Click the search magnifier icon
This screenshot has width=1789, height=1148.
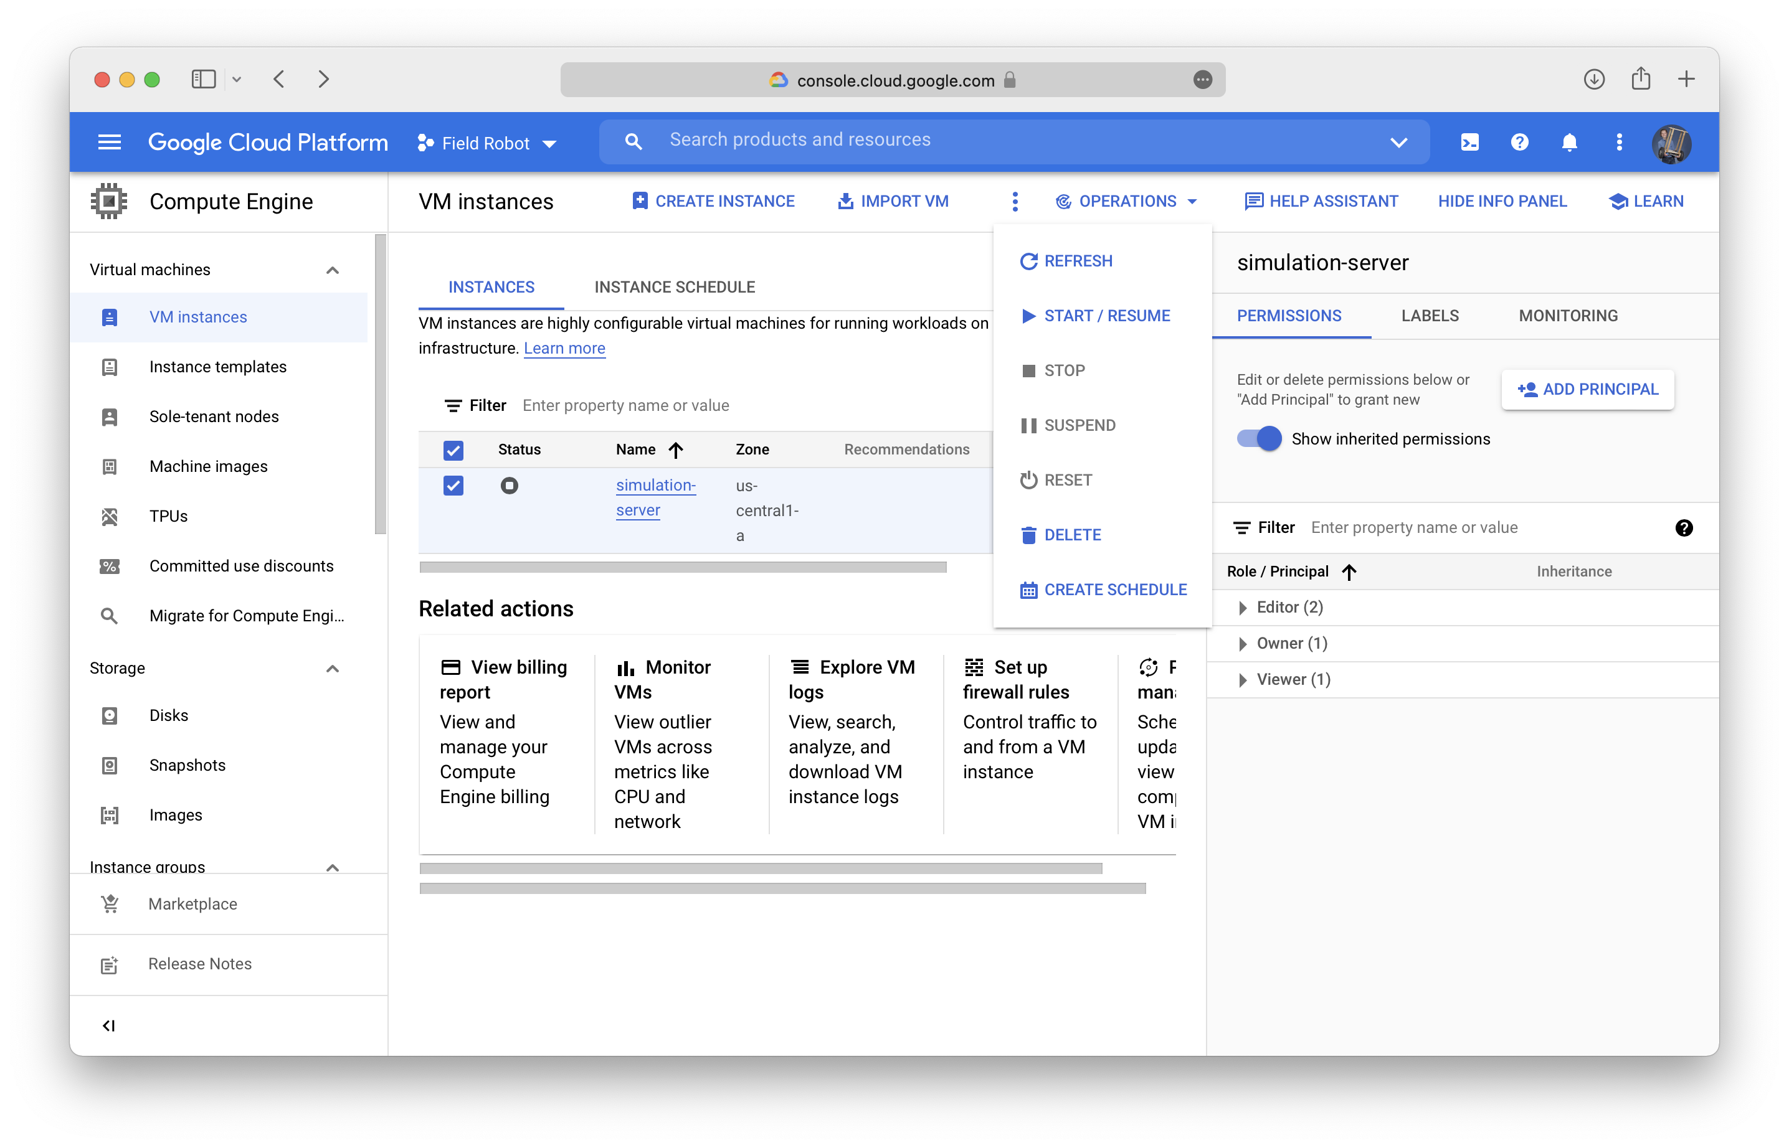633,141
